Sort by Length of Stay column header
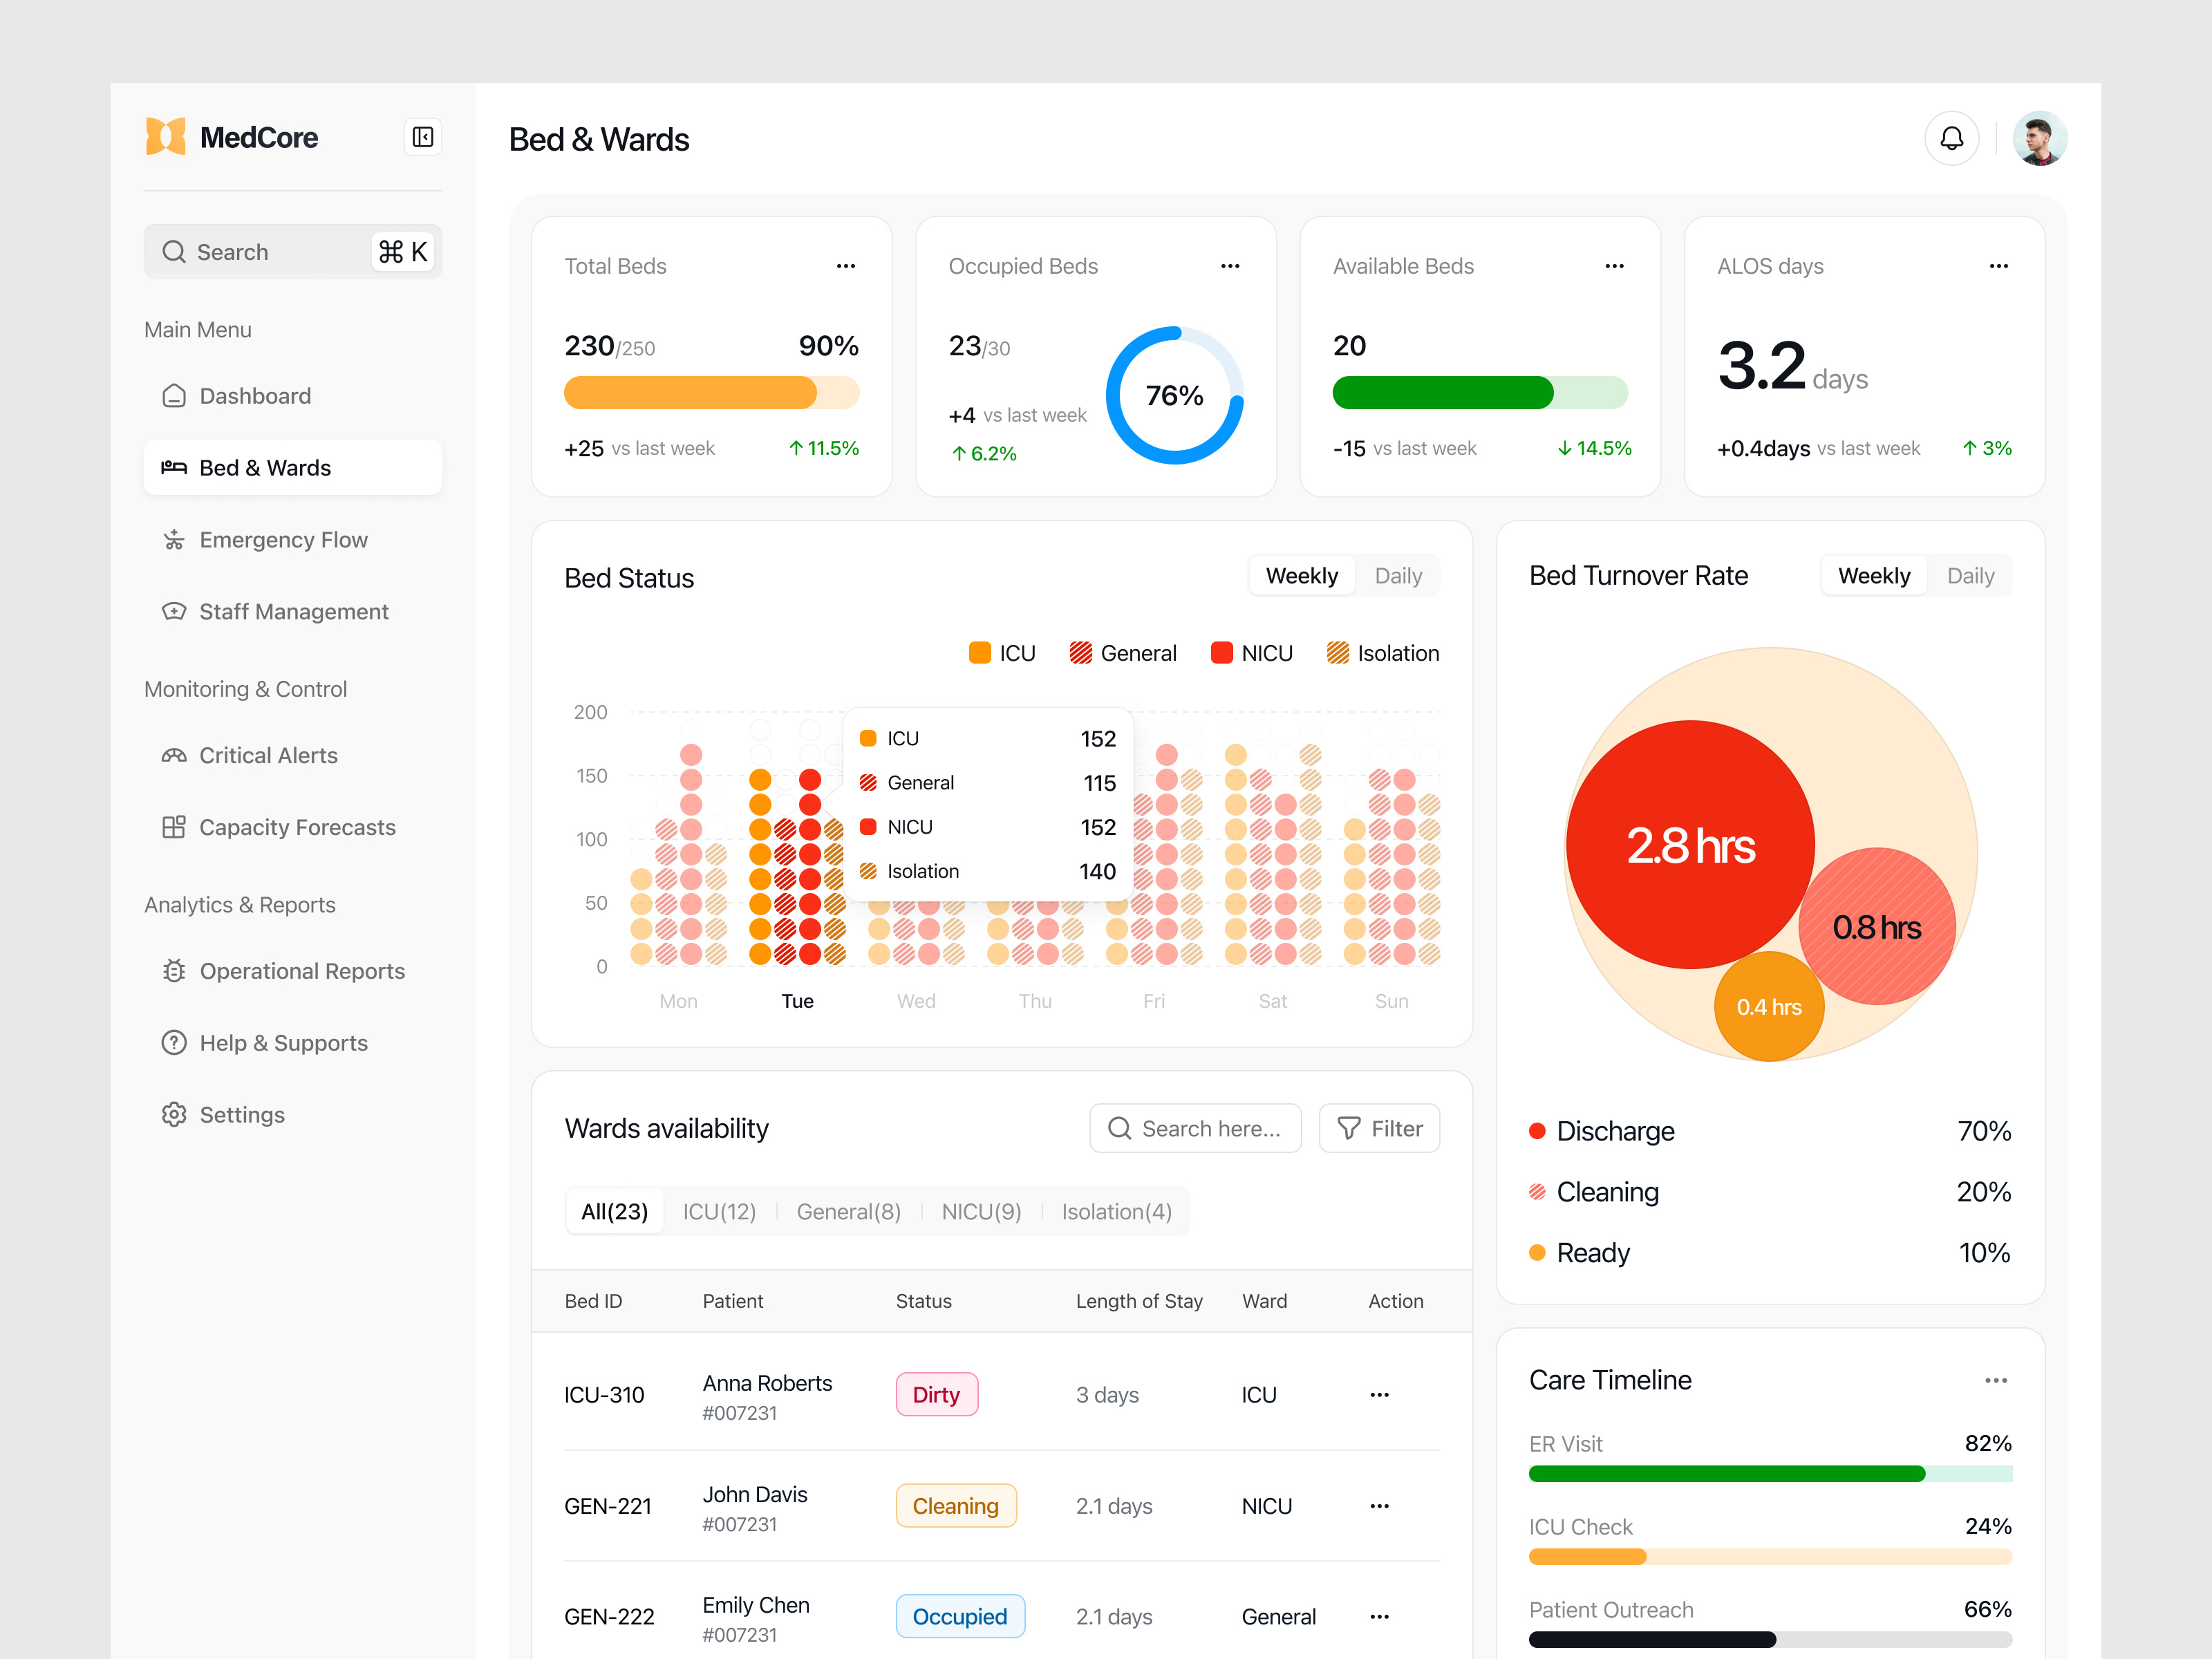 1139,1301
